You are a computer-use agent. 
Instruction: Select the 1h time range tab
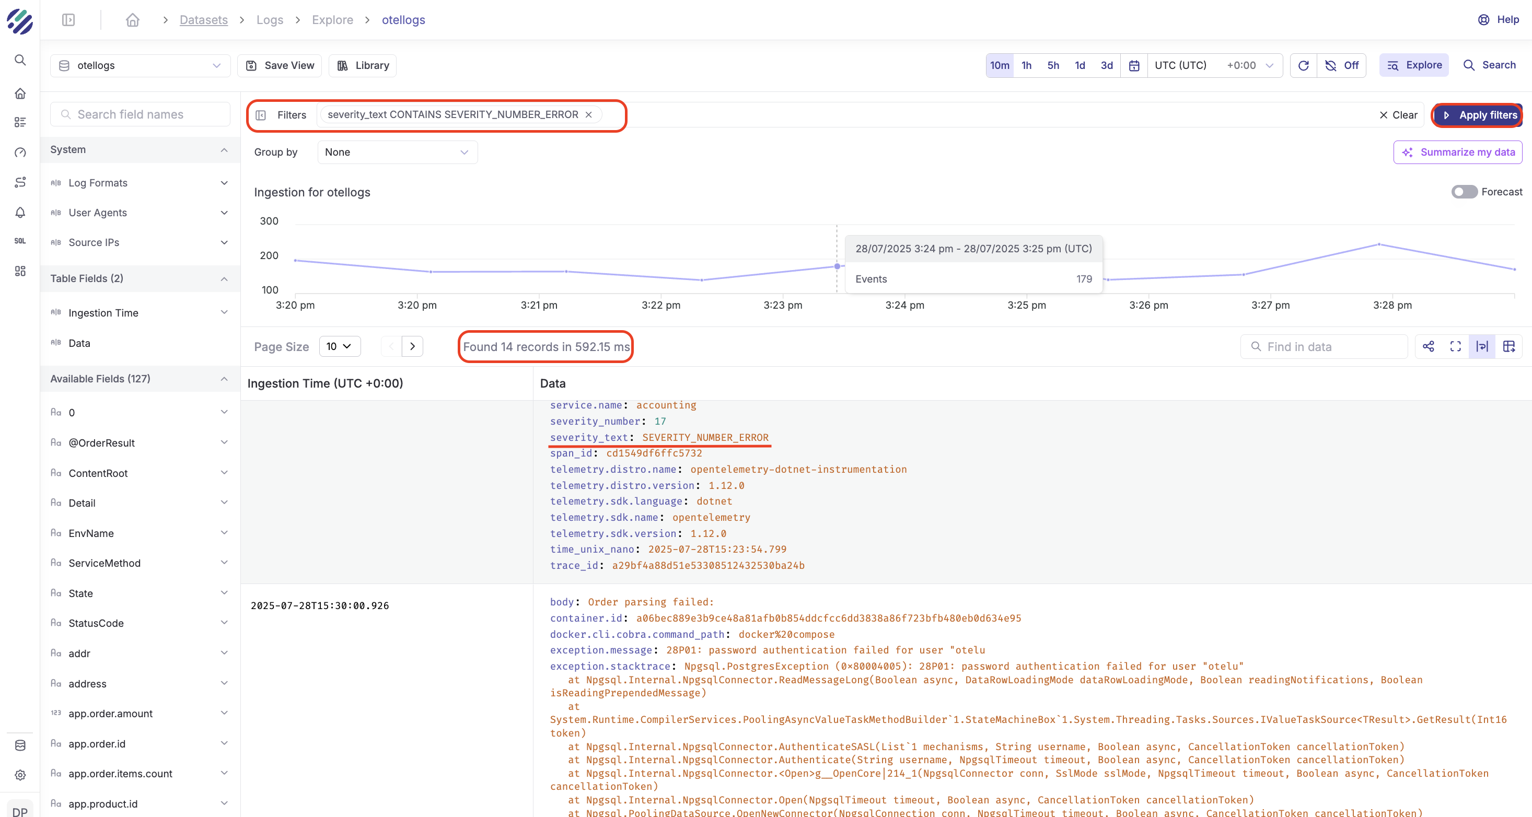(1027, 65)
